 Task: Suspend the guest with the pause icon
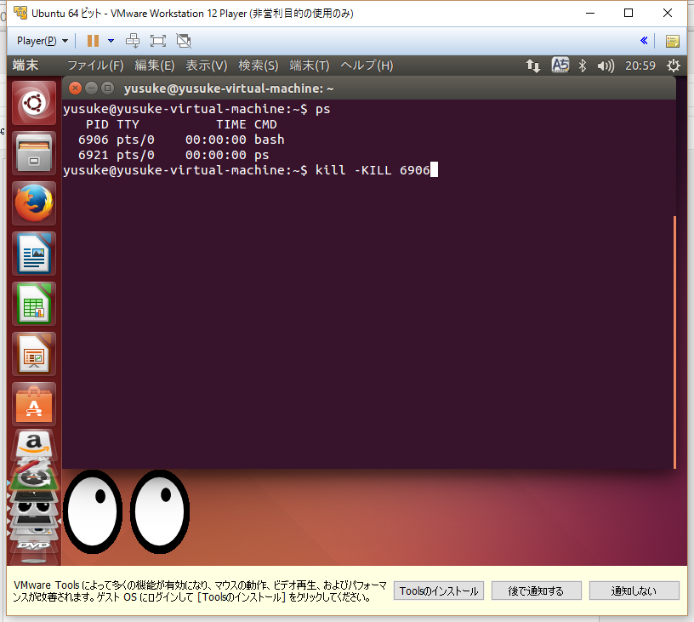pyautogui.click(x=91, y=40)
